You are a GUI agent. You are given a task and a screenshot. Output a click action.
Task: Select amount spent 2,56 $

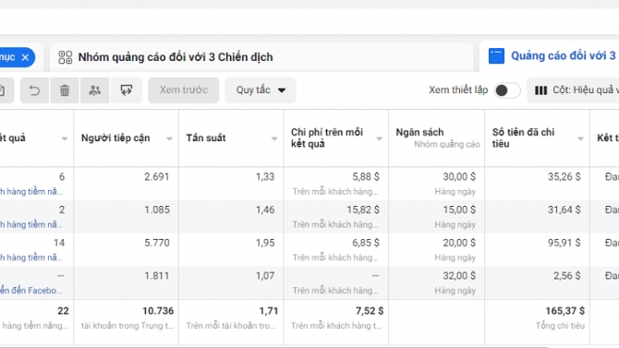tap(566, 275)
